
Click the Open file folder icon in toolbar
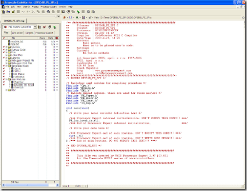8,12
